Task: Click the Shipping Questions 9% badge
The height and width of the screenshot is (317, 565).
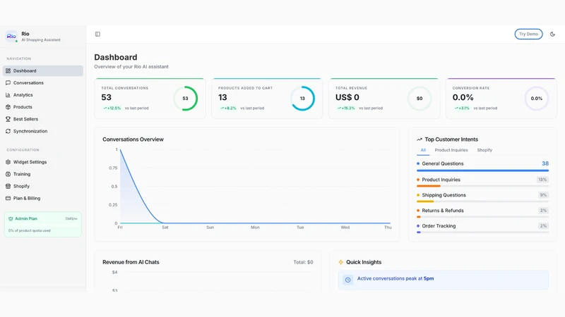Action: pyautogui.click(x=543, y=195)
